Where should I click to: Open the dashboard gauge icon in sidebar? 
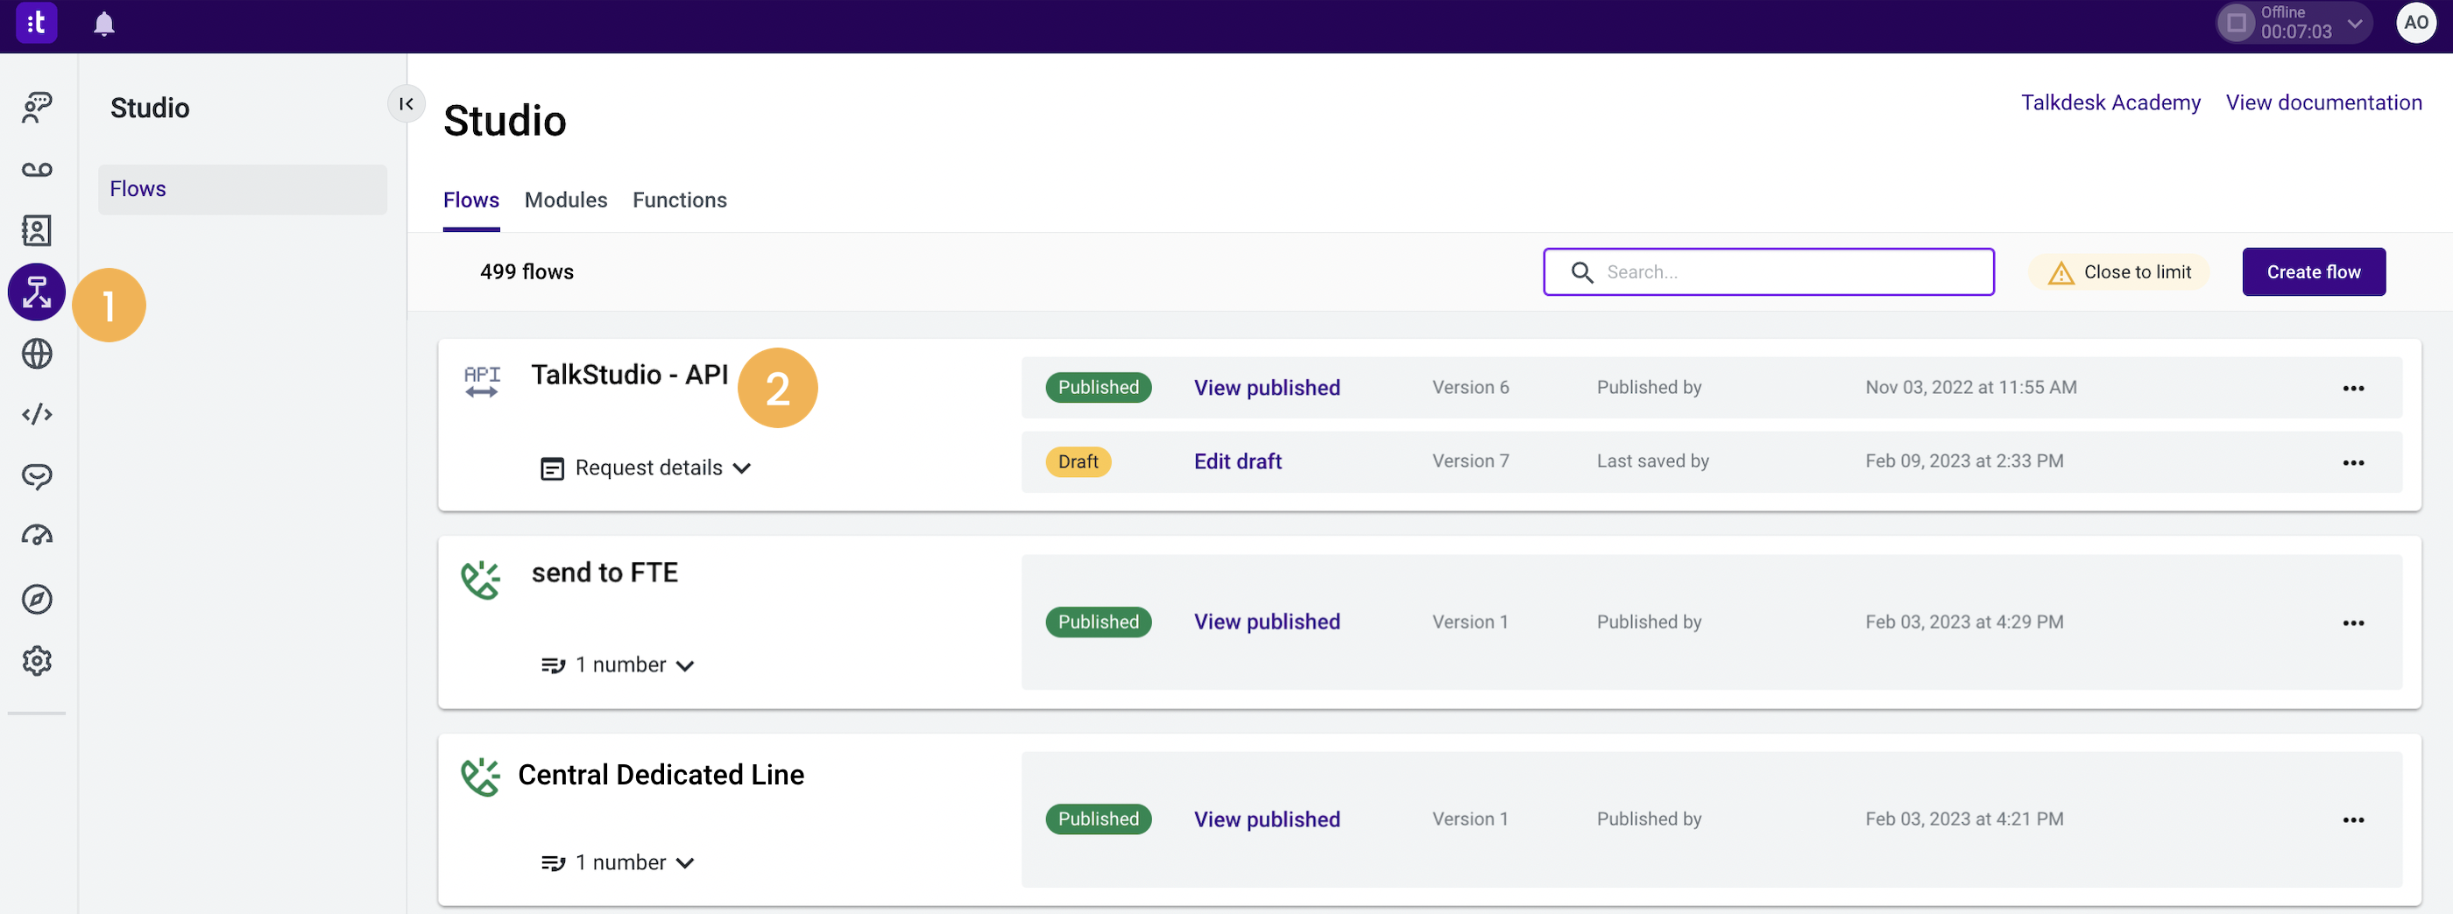tap(36, 536)
